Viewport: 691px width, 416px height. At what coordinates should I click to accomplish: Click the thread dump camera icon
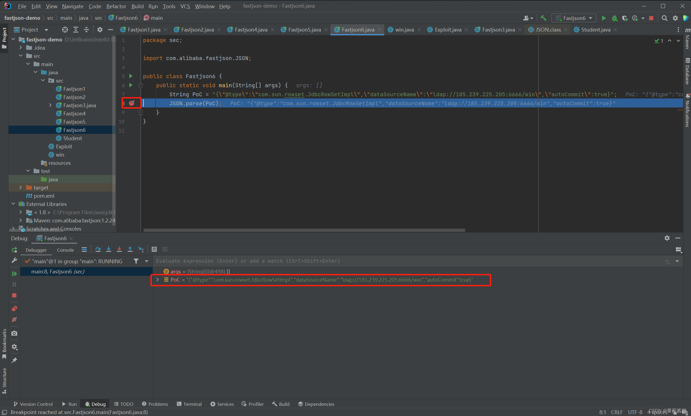[x=14, y=333]
